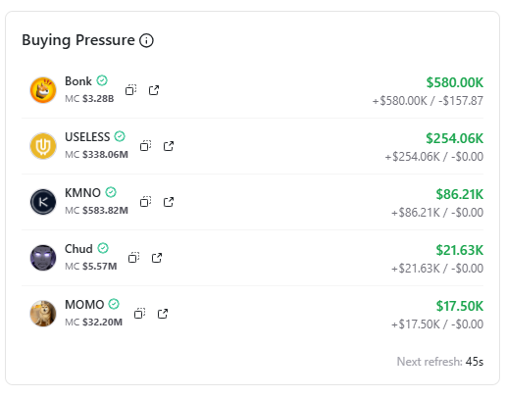Image resolution: width=506 pixels, height=398 pixels.
Task: Copy the Bonk token address
Action: pyautogui.click(x=130, y=90)
